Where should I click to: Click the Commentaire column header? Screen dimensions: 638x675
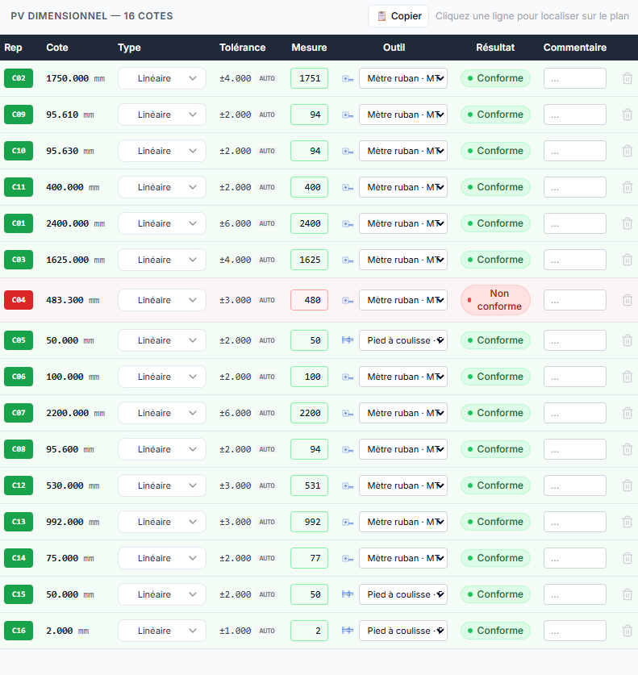575,48
